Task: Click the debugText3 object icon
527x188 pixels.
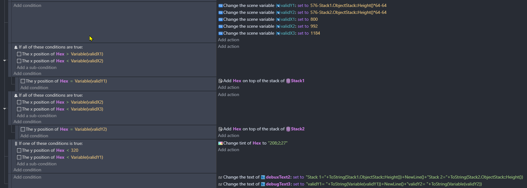Action: [263, 184]
